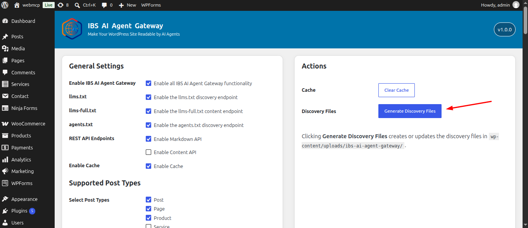The width and height of the screenshot is (528, 228).
Task: Toggle the Enable Cache checkbox
Action: point(148,166)
